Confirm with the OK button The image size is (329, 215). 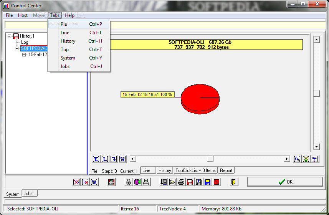tap(285, 182)
